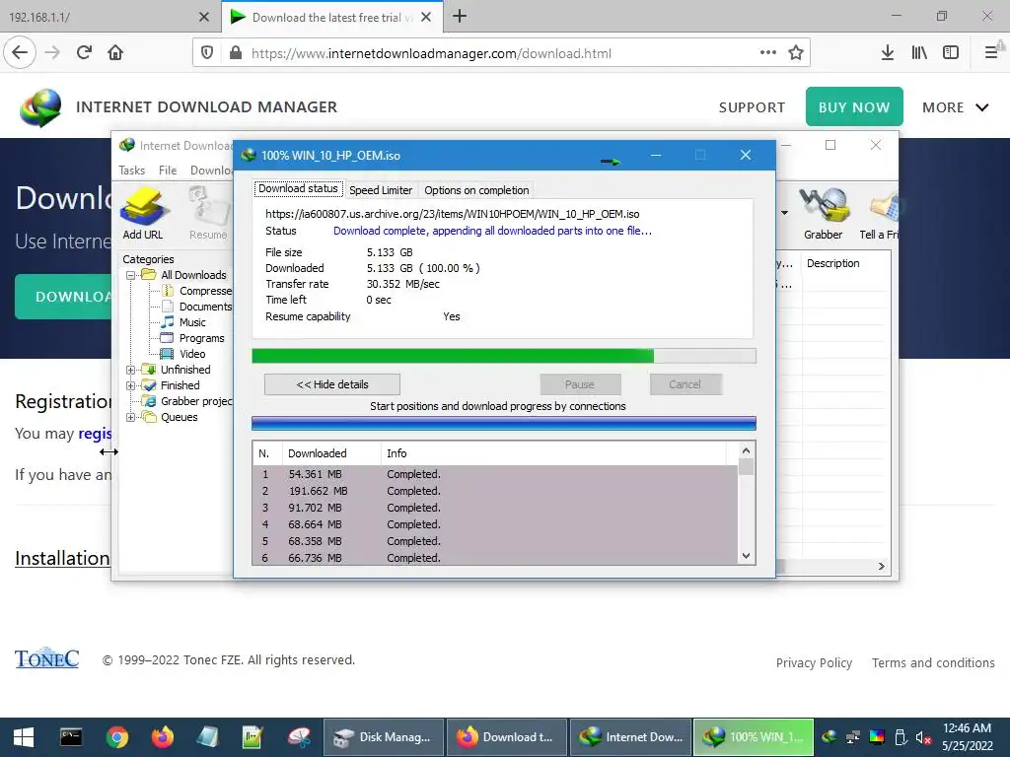
Task: Open Google Chrome from the taskbar
Action: tap(116, 737)
